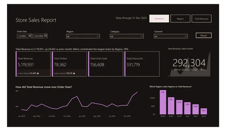Switch to the Total Revenue tab
This screenshot has height=131, width=226.
[202, 18]
